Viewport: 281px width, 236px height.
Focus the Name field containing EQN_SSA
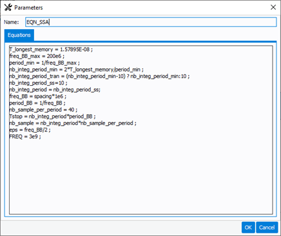coord(151,22)
